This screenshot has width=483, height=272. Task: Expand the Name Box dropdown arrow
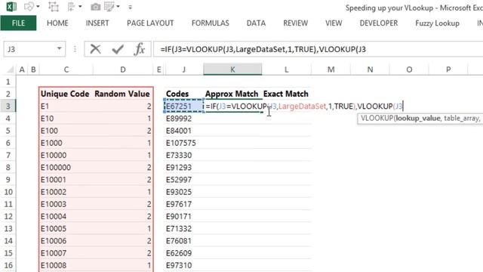point(59,48)
